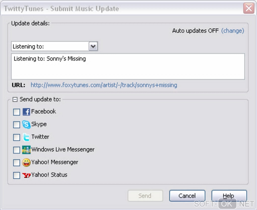Click the Yahoo! Status icon

[26, 175]
